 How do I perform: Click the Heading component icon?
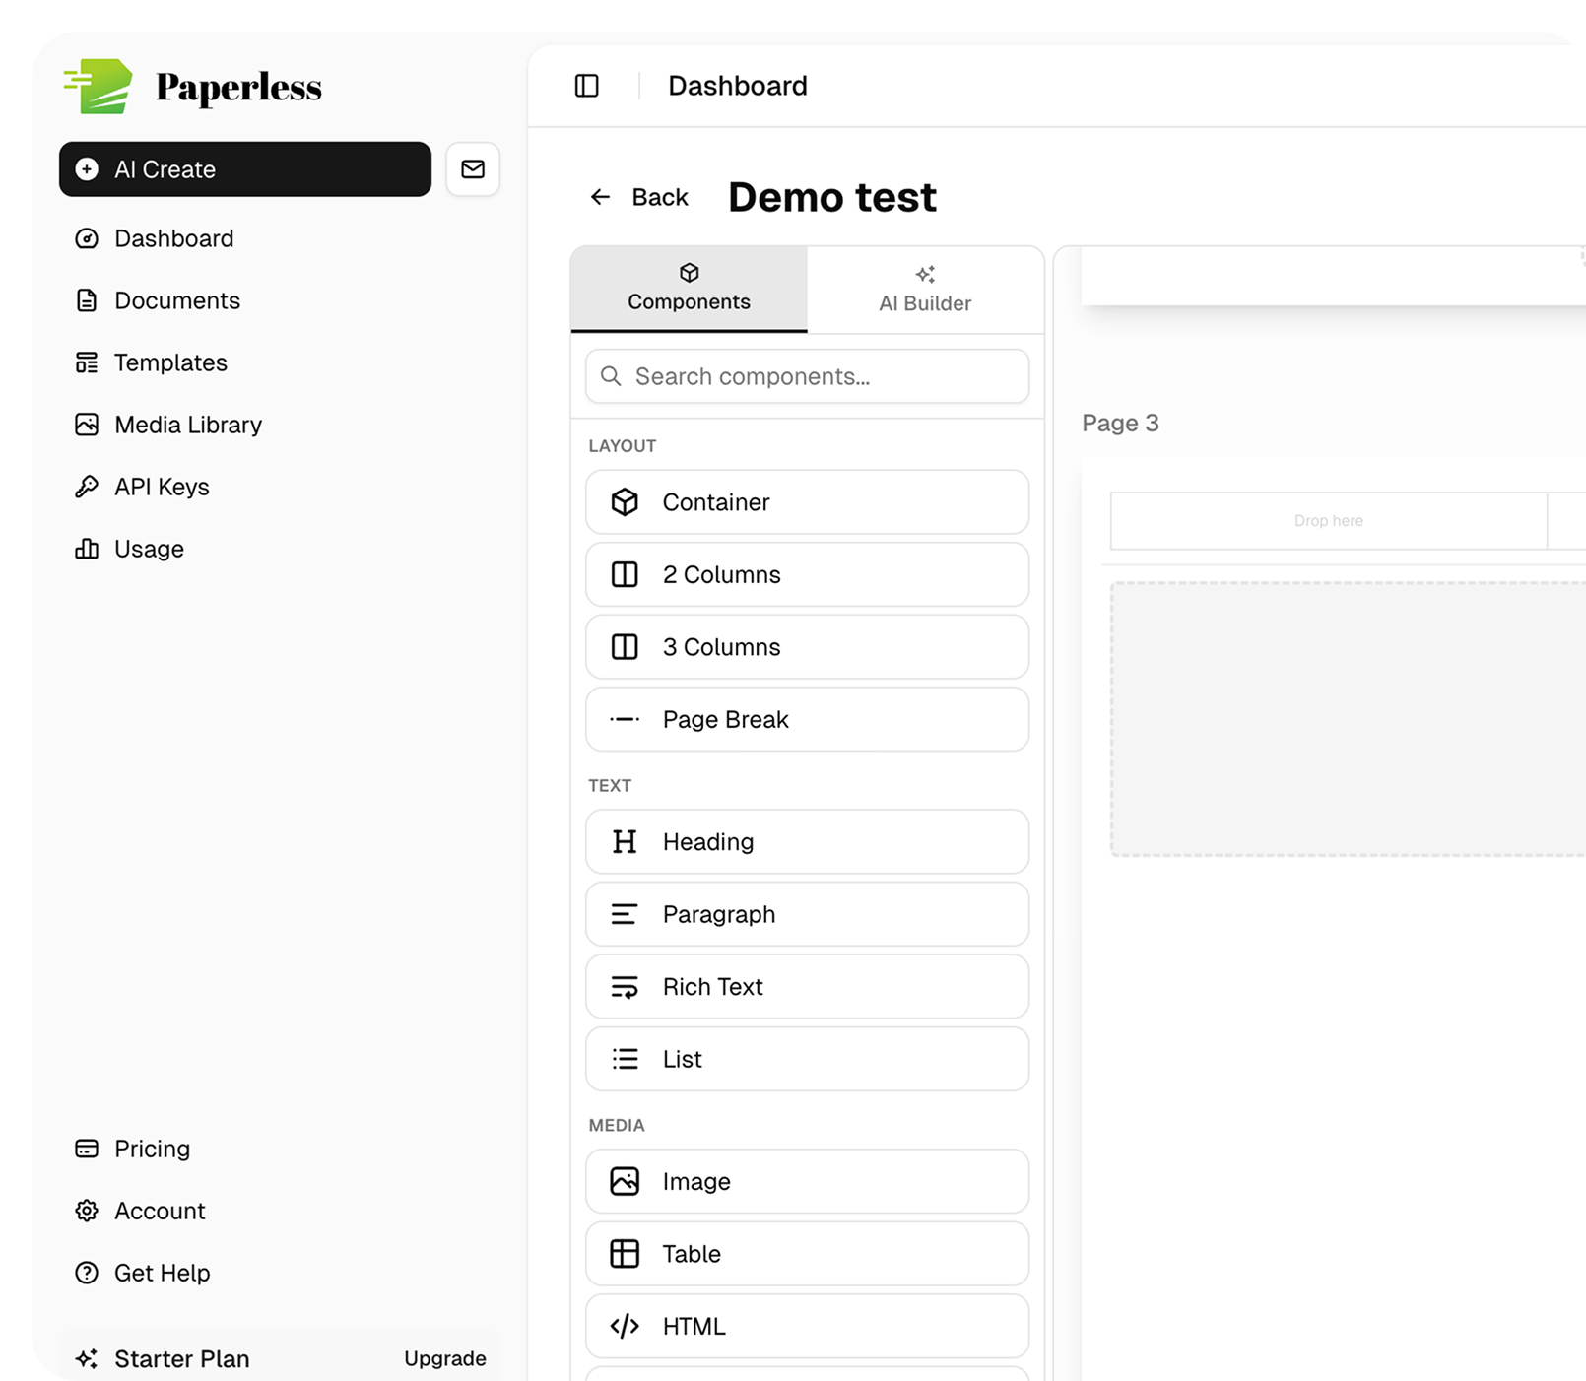point(624,841)
